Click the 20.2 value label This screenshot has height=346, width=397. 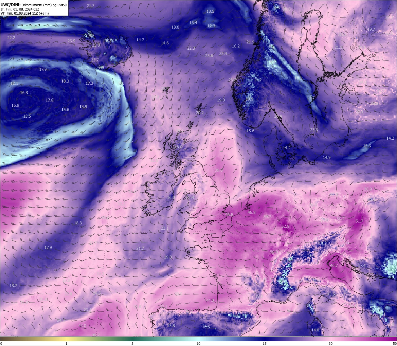click(x=200, y=113)
